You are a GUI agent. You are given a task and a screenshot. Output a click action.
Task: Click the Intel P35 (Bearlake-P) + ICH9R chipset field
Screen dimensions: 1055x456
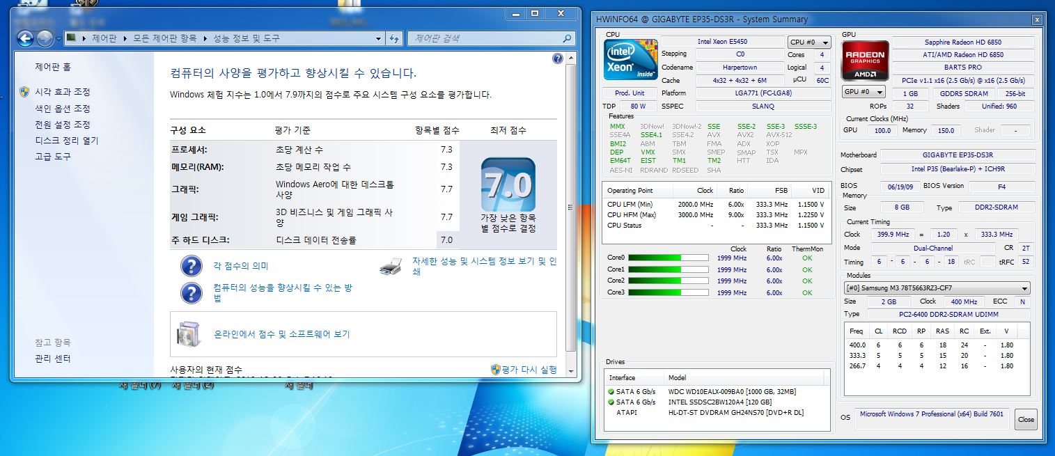point(958,169)
